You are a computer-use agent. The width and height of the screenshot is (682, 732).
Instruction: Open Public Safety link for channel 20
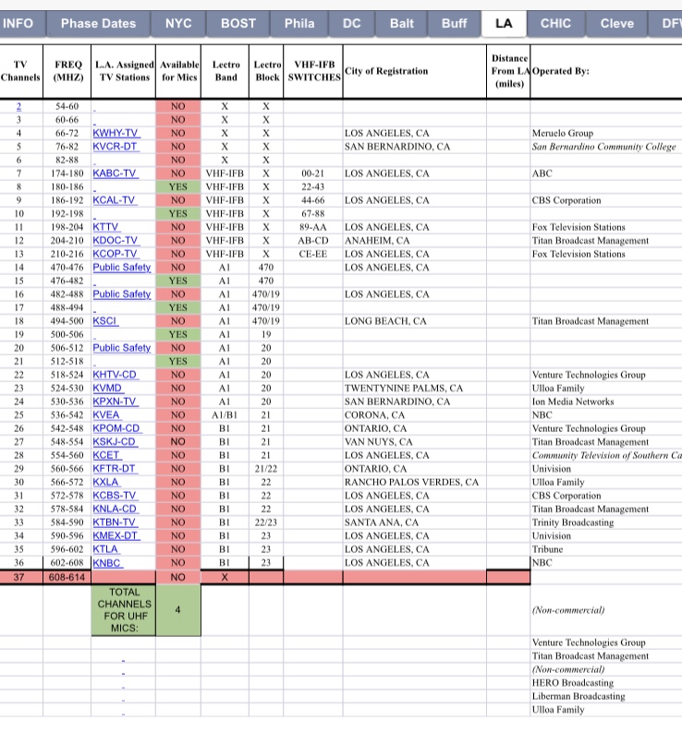[122, 348]
